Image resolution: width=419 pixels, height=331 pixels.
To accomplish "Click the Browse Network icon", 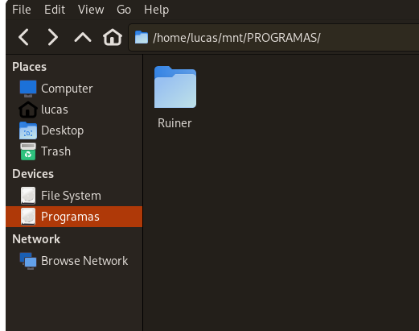I will pyautogui.click(x=28, y=261).
